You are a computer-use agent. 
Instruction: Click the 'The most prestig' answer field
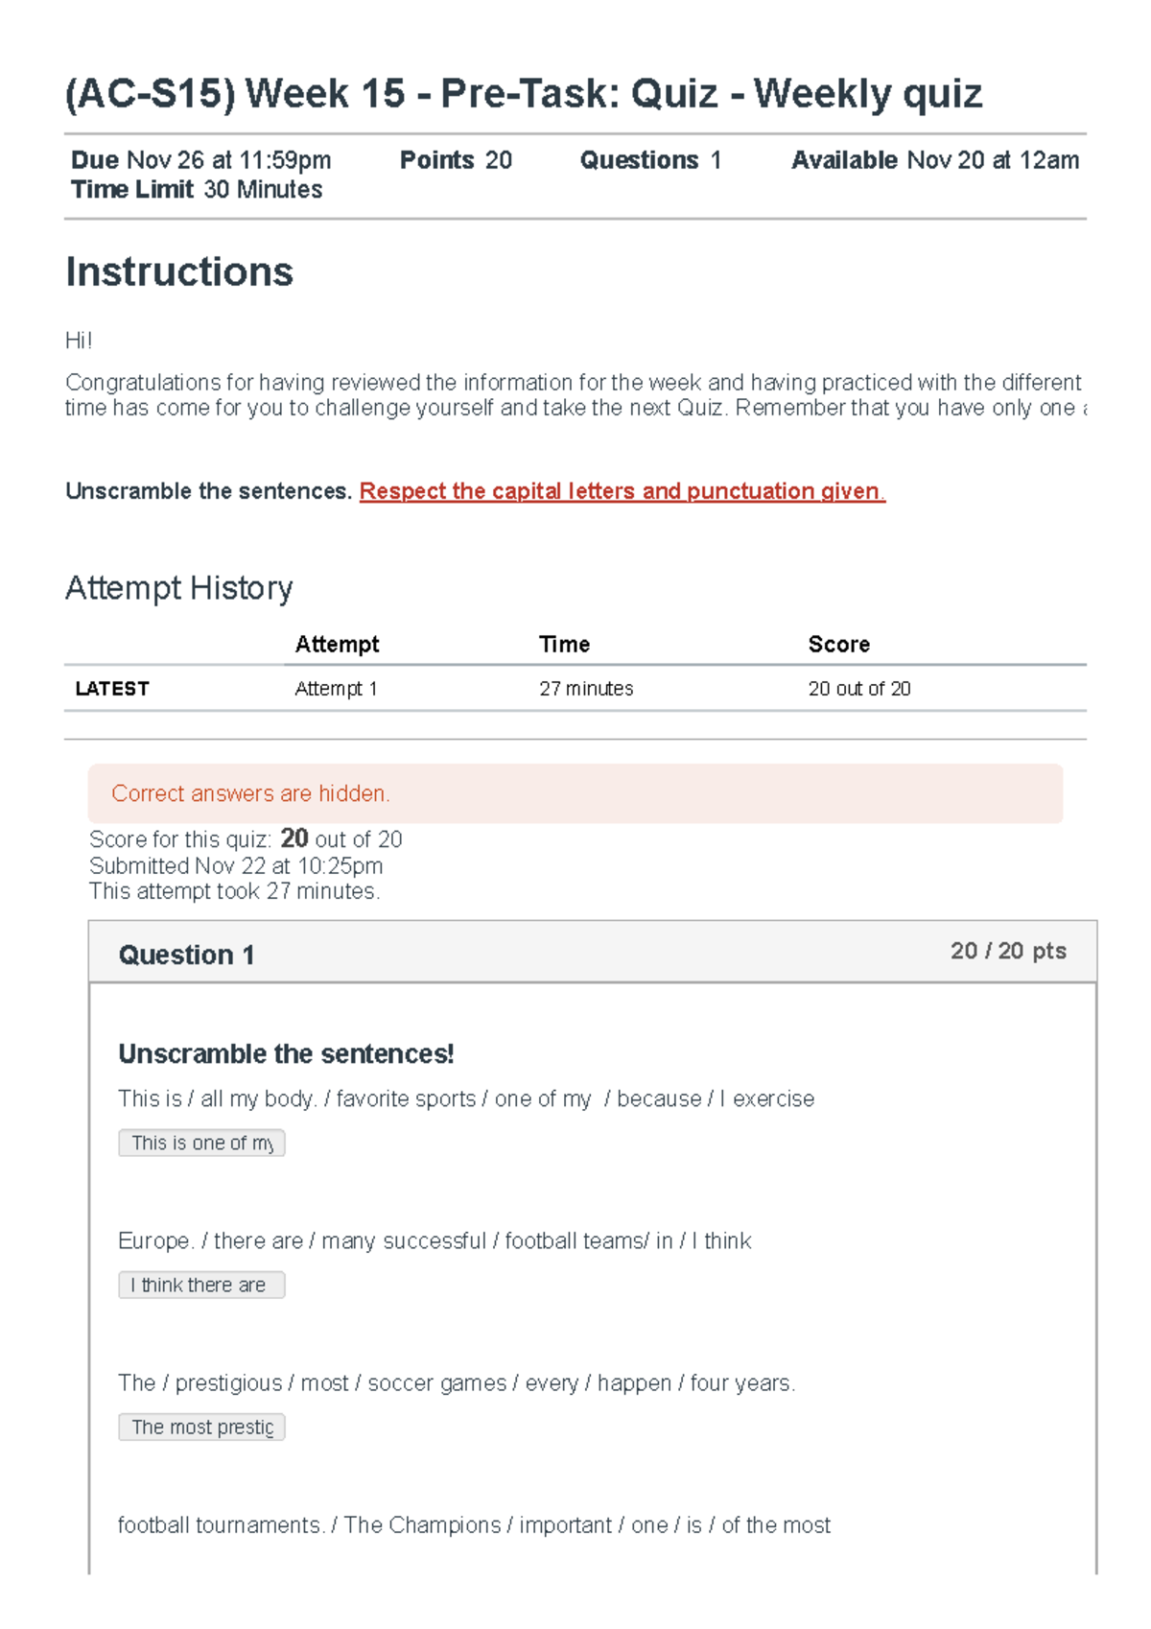(x=200, y=1427)
